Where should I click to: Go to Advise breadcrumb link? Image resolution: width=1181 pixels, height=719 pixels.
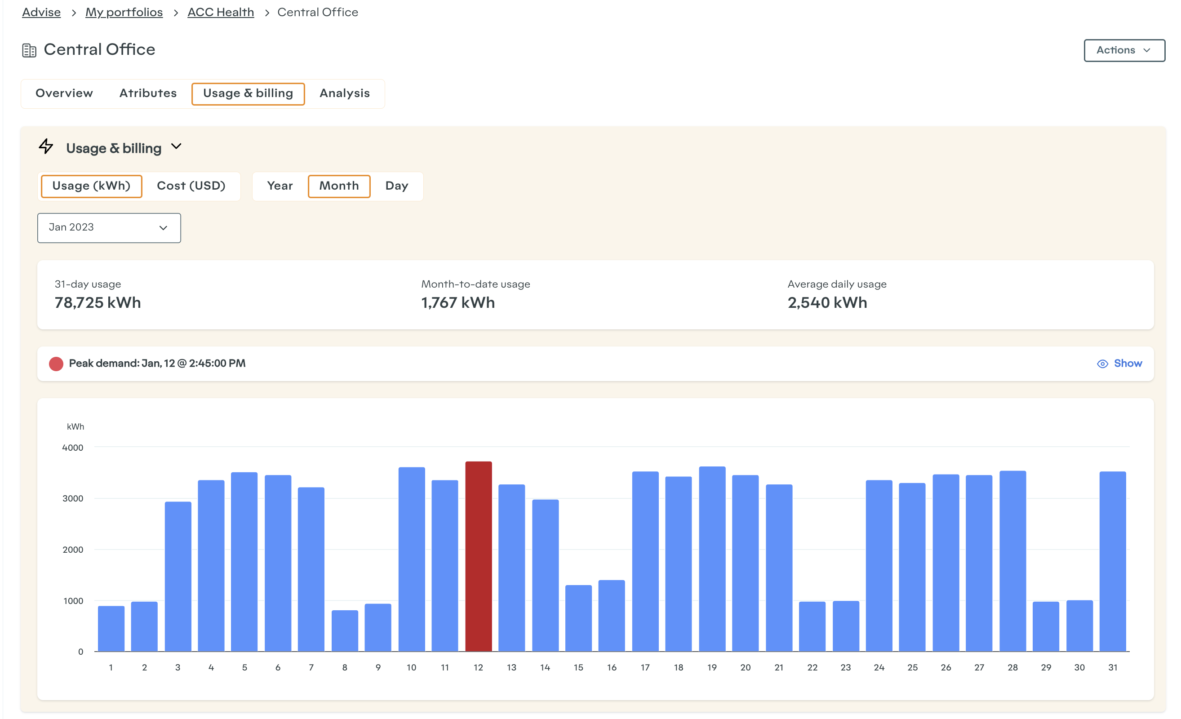(x=41, y=13)
